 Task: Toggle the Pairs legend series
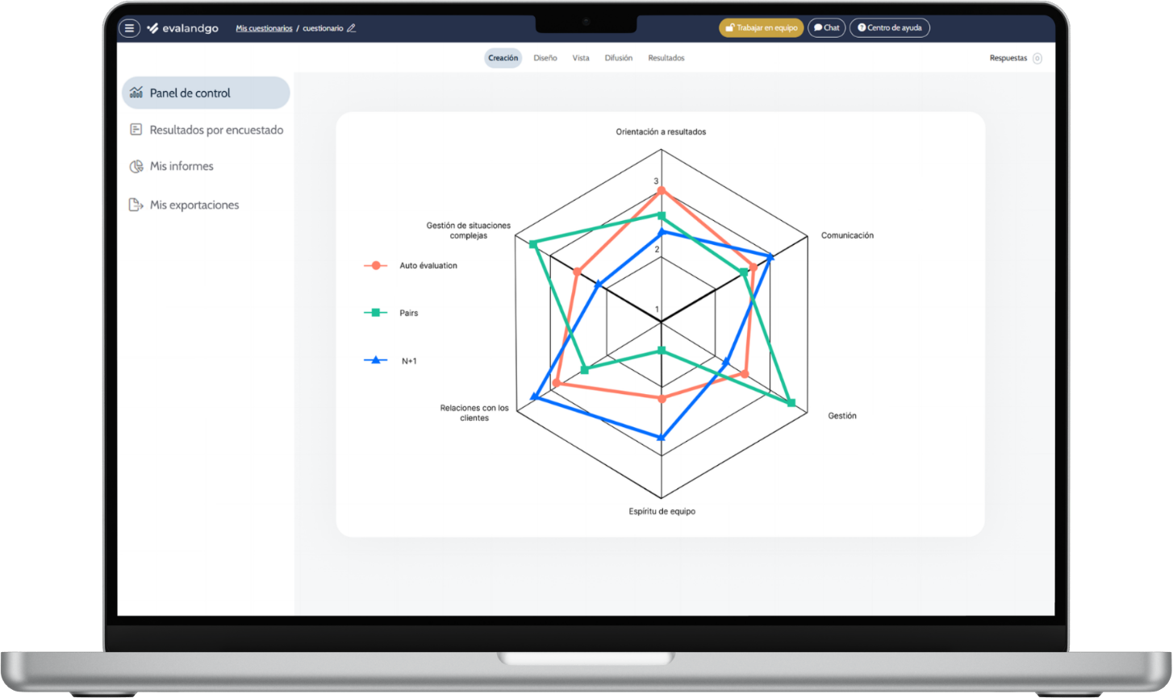pyautogui.click(x=391, y=313)
